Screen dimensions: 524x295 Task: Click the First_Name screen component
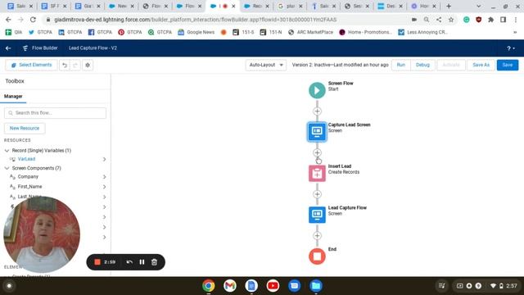[29, 187]
